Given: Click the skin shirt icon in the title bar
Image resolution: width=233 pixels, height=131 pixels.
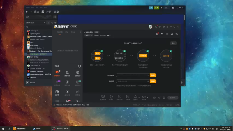Looking at the screenshot, I should point(164,27).
